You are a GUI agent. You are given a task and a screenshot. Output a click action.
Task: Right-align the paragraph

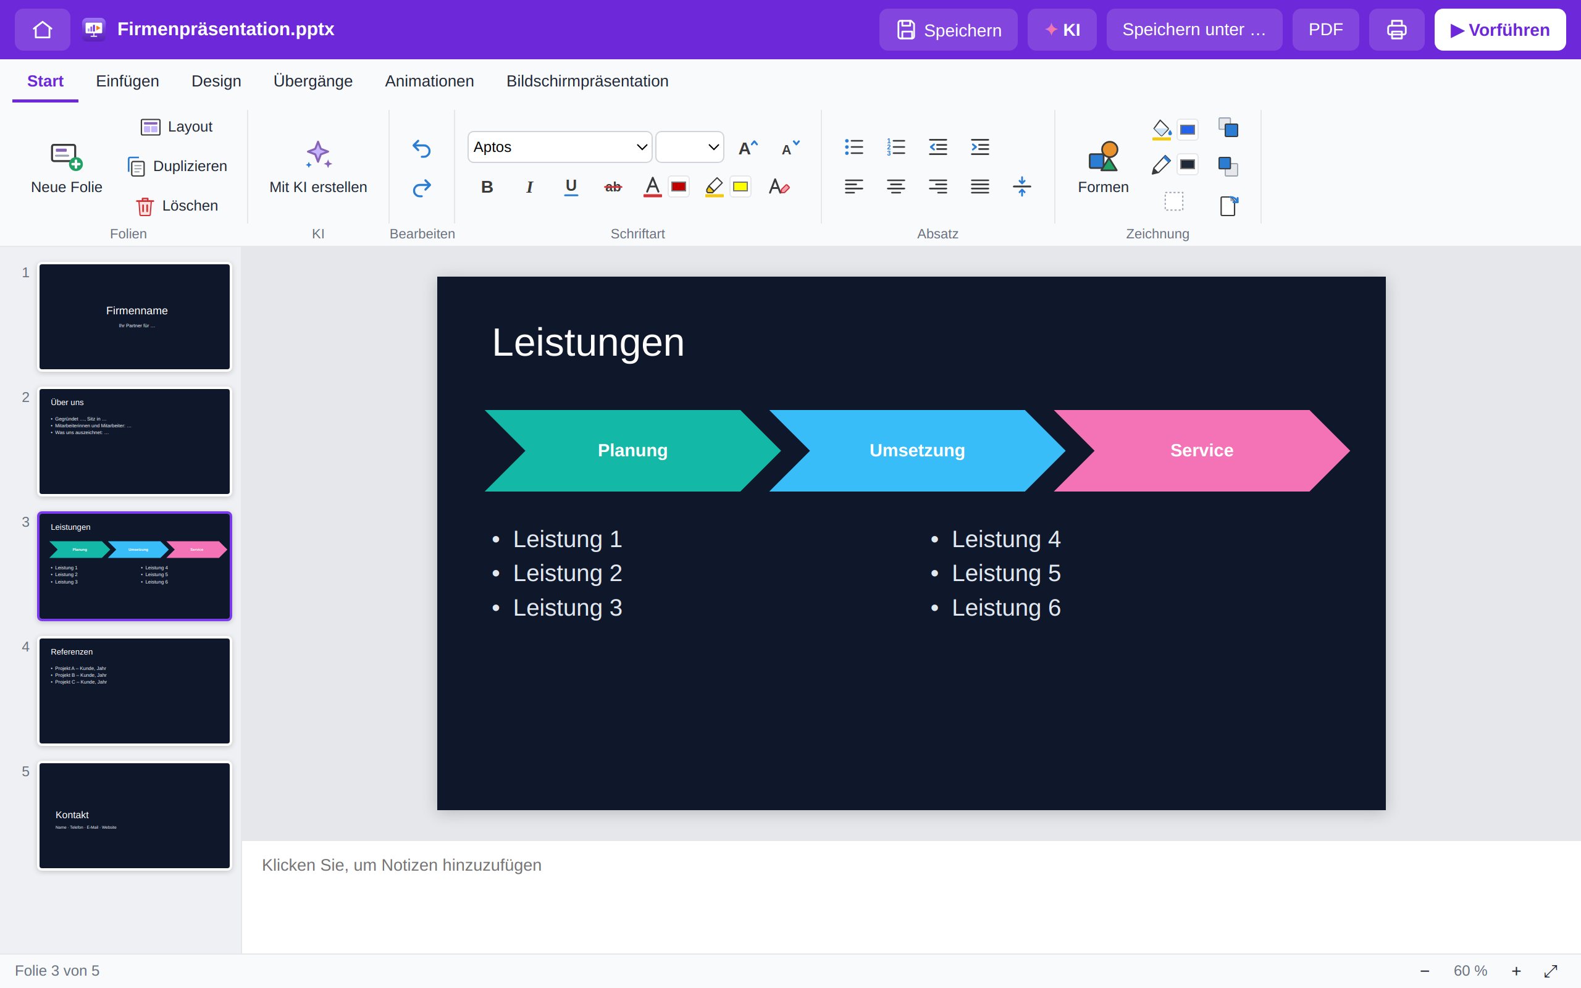click(938, 187)
